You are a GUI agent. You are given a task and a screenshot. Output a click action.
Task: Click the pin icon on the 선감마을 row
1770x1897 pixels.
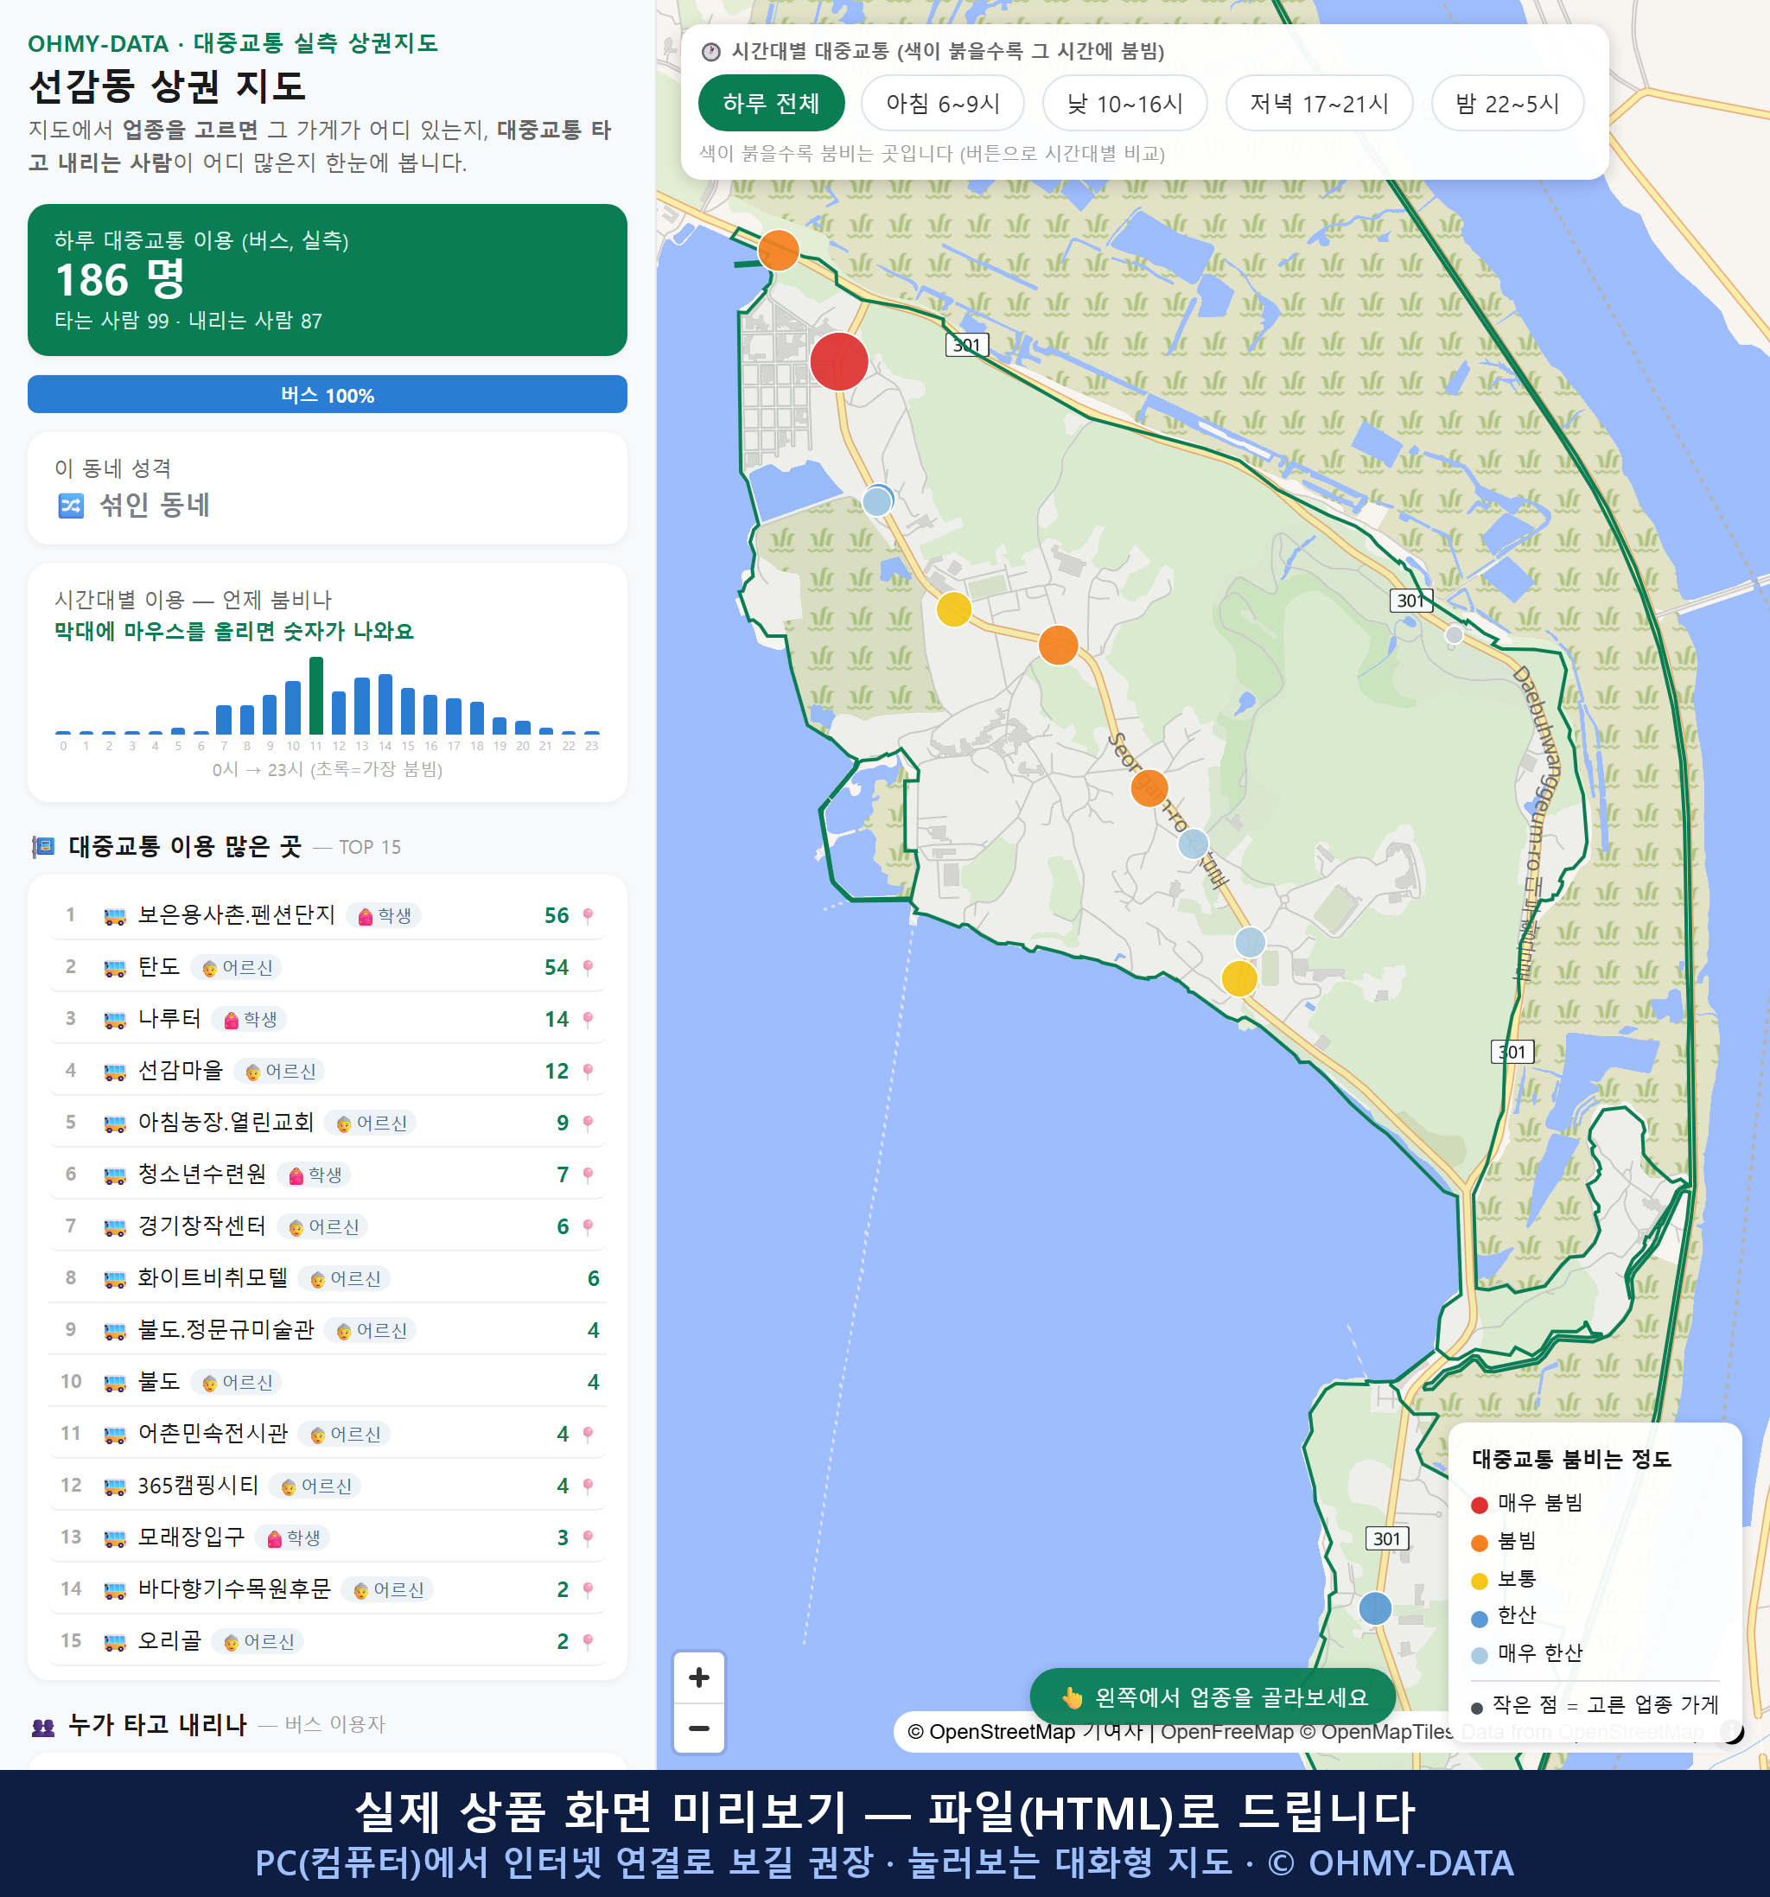(588, 1072)
